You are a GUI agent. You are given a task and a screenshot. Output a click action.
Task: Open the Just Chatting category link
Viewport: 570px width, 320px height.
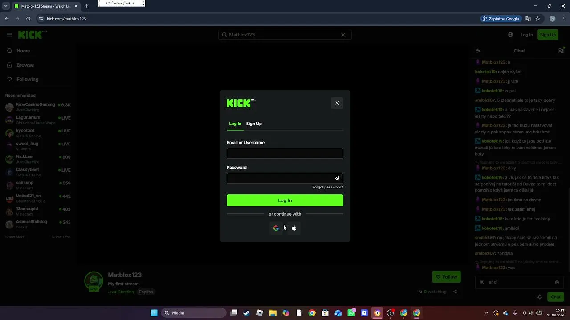[x=121, y=292]
